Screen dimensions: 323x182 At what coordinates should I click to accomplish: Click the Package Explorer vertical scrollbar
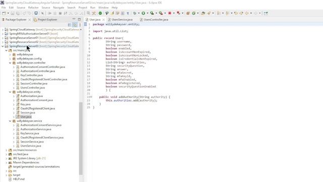pos(81,138)
